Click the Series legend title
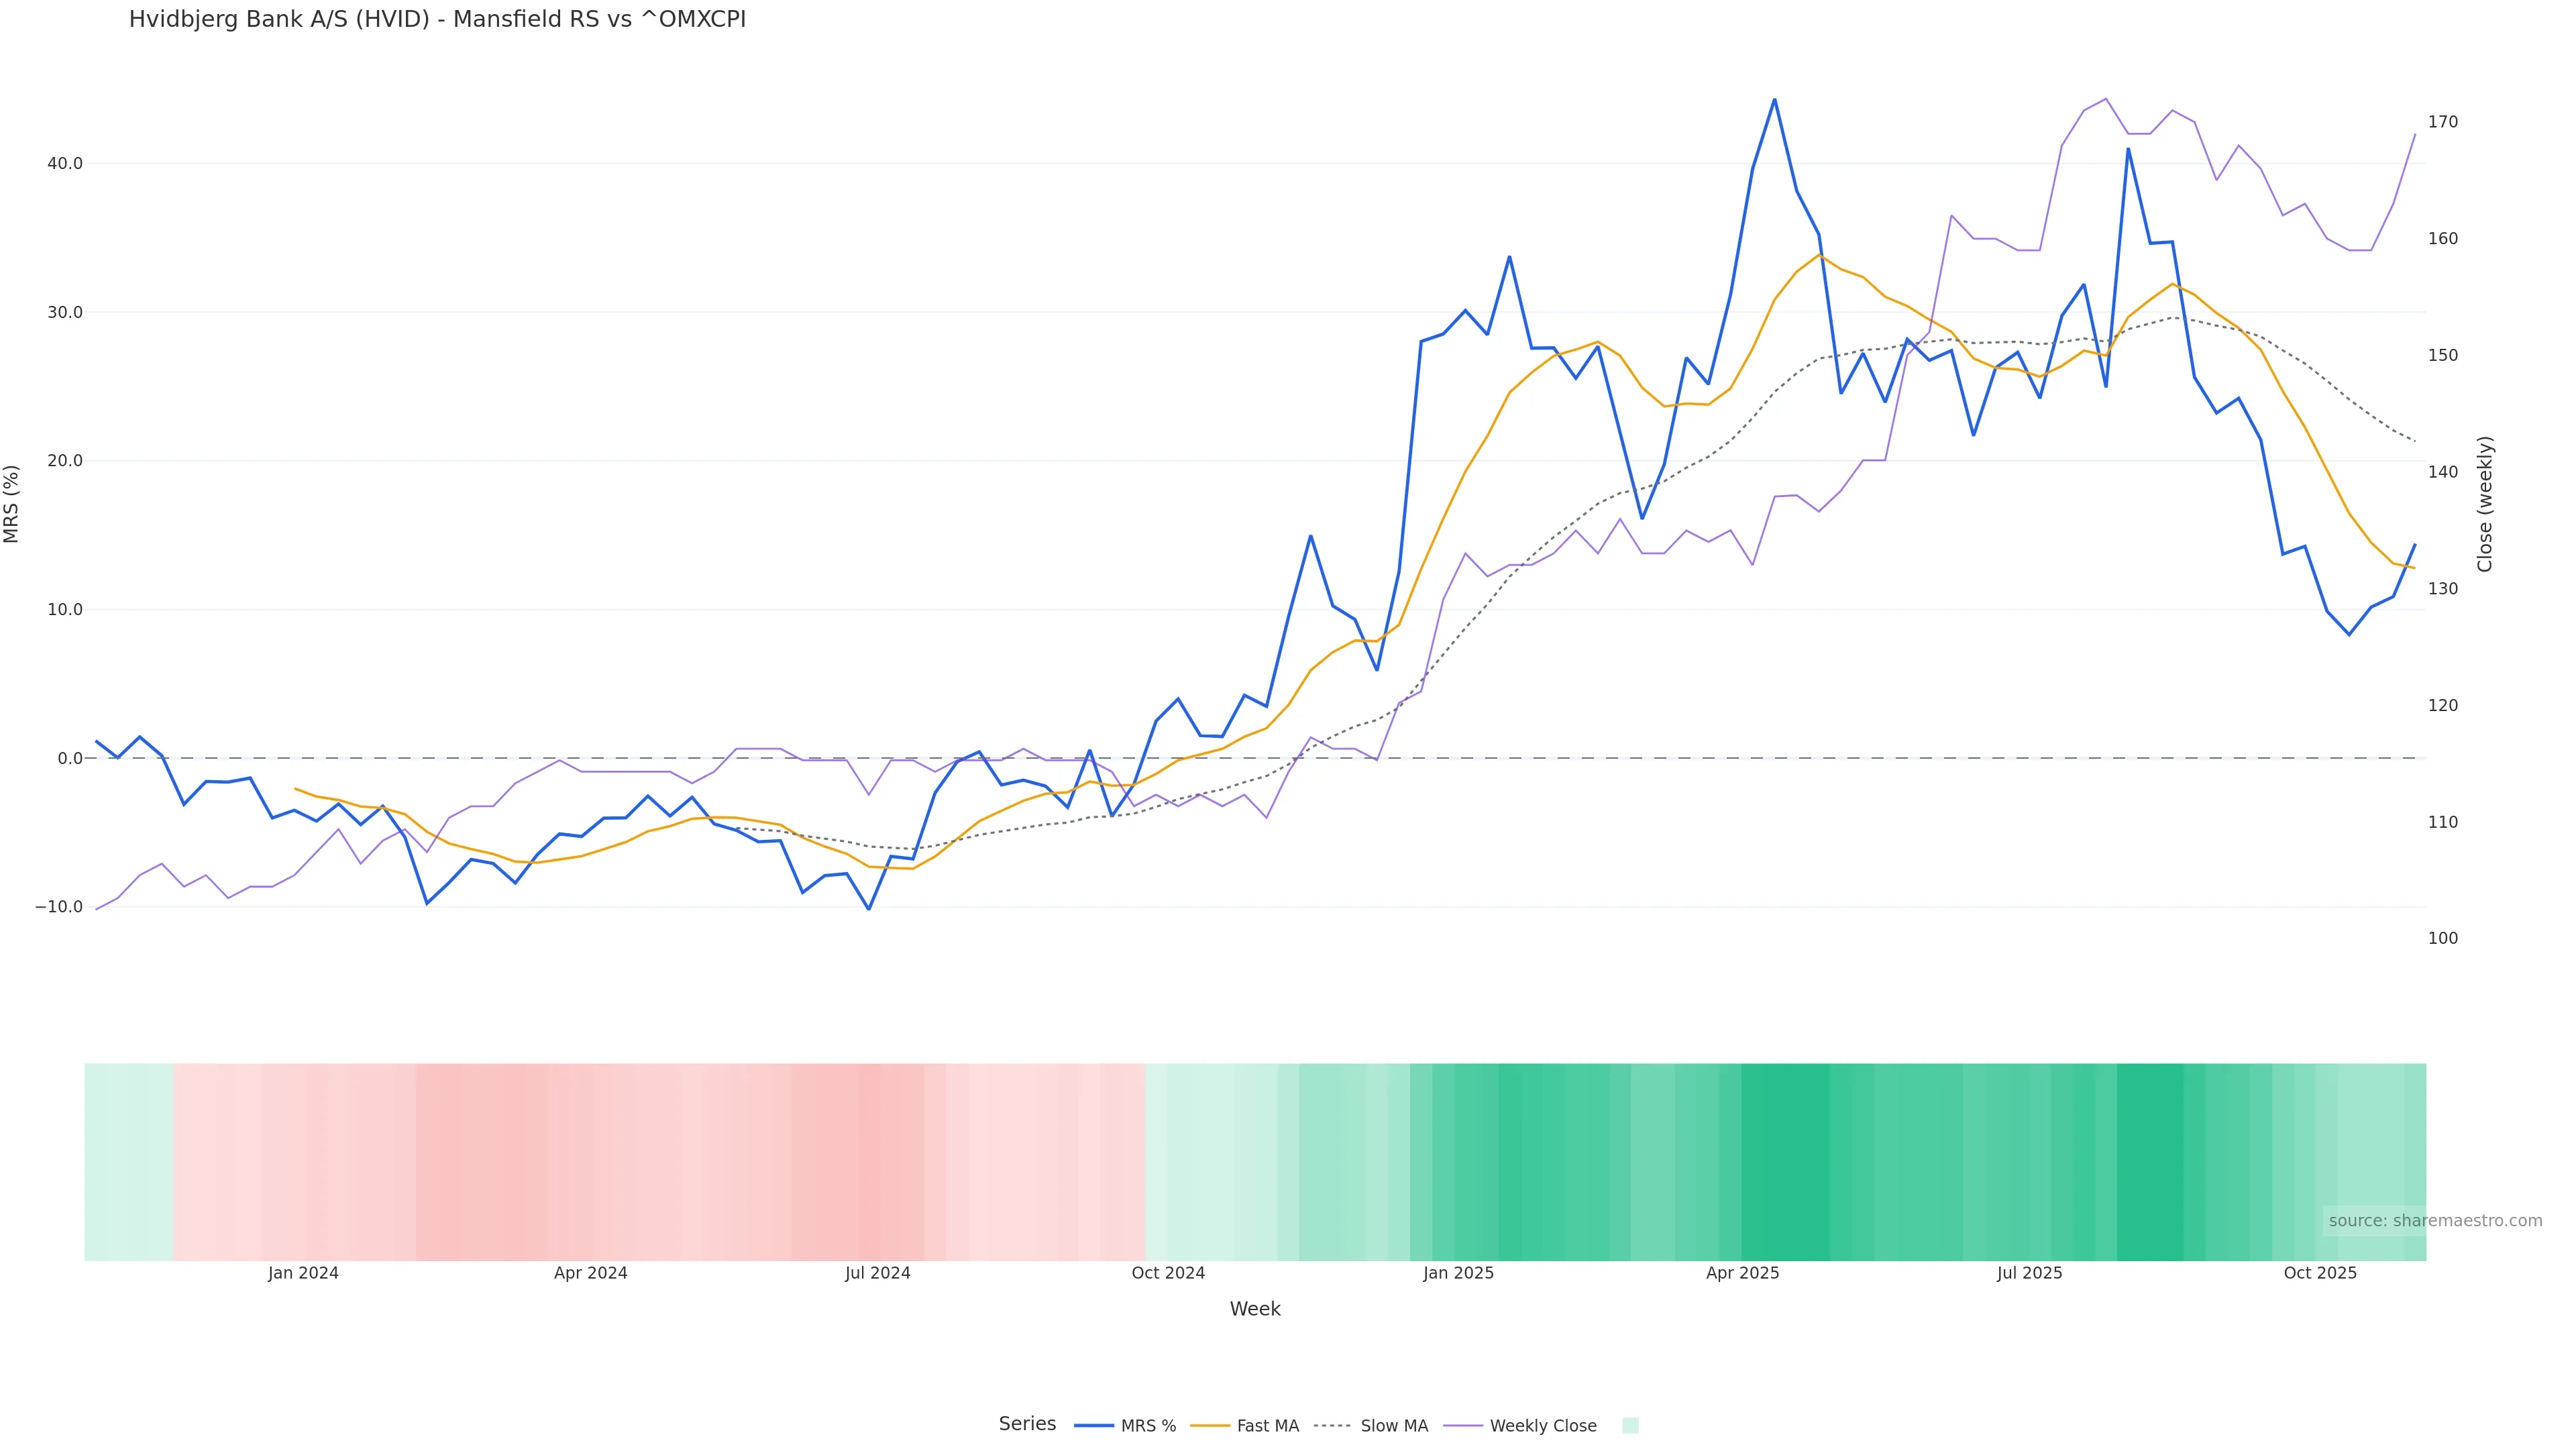This screenshot has height=1449, width=2576. [x=1027, y=1424]
